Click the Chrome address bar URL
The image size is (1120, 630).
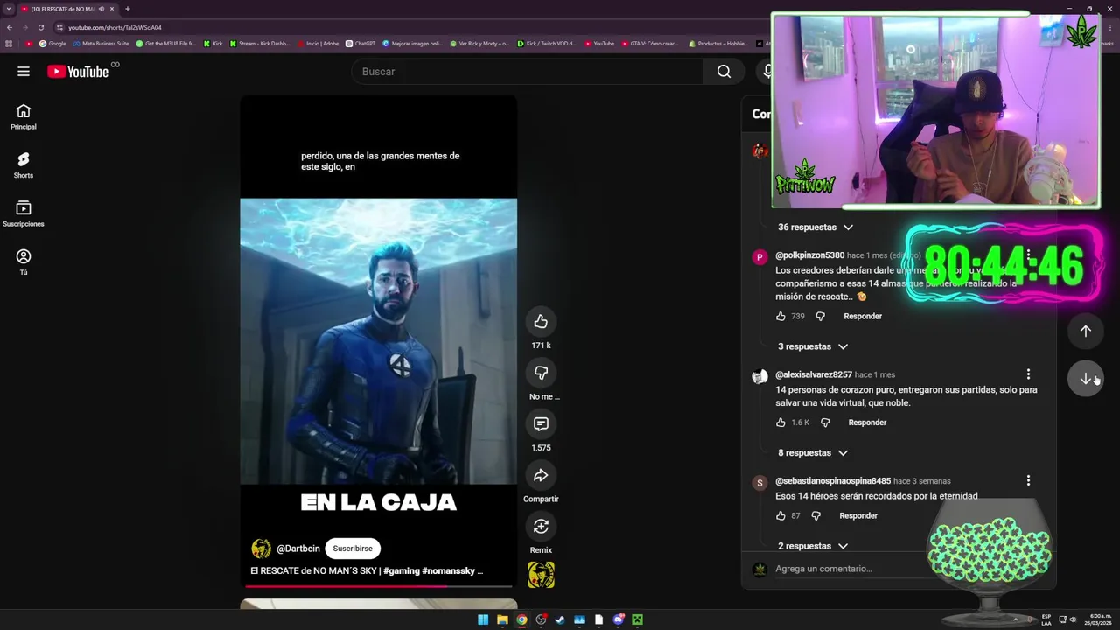115,27
